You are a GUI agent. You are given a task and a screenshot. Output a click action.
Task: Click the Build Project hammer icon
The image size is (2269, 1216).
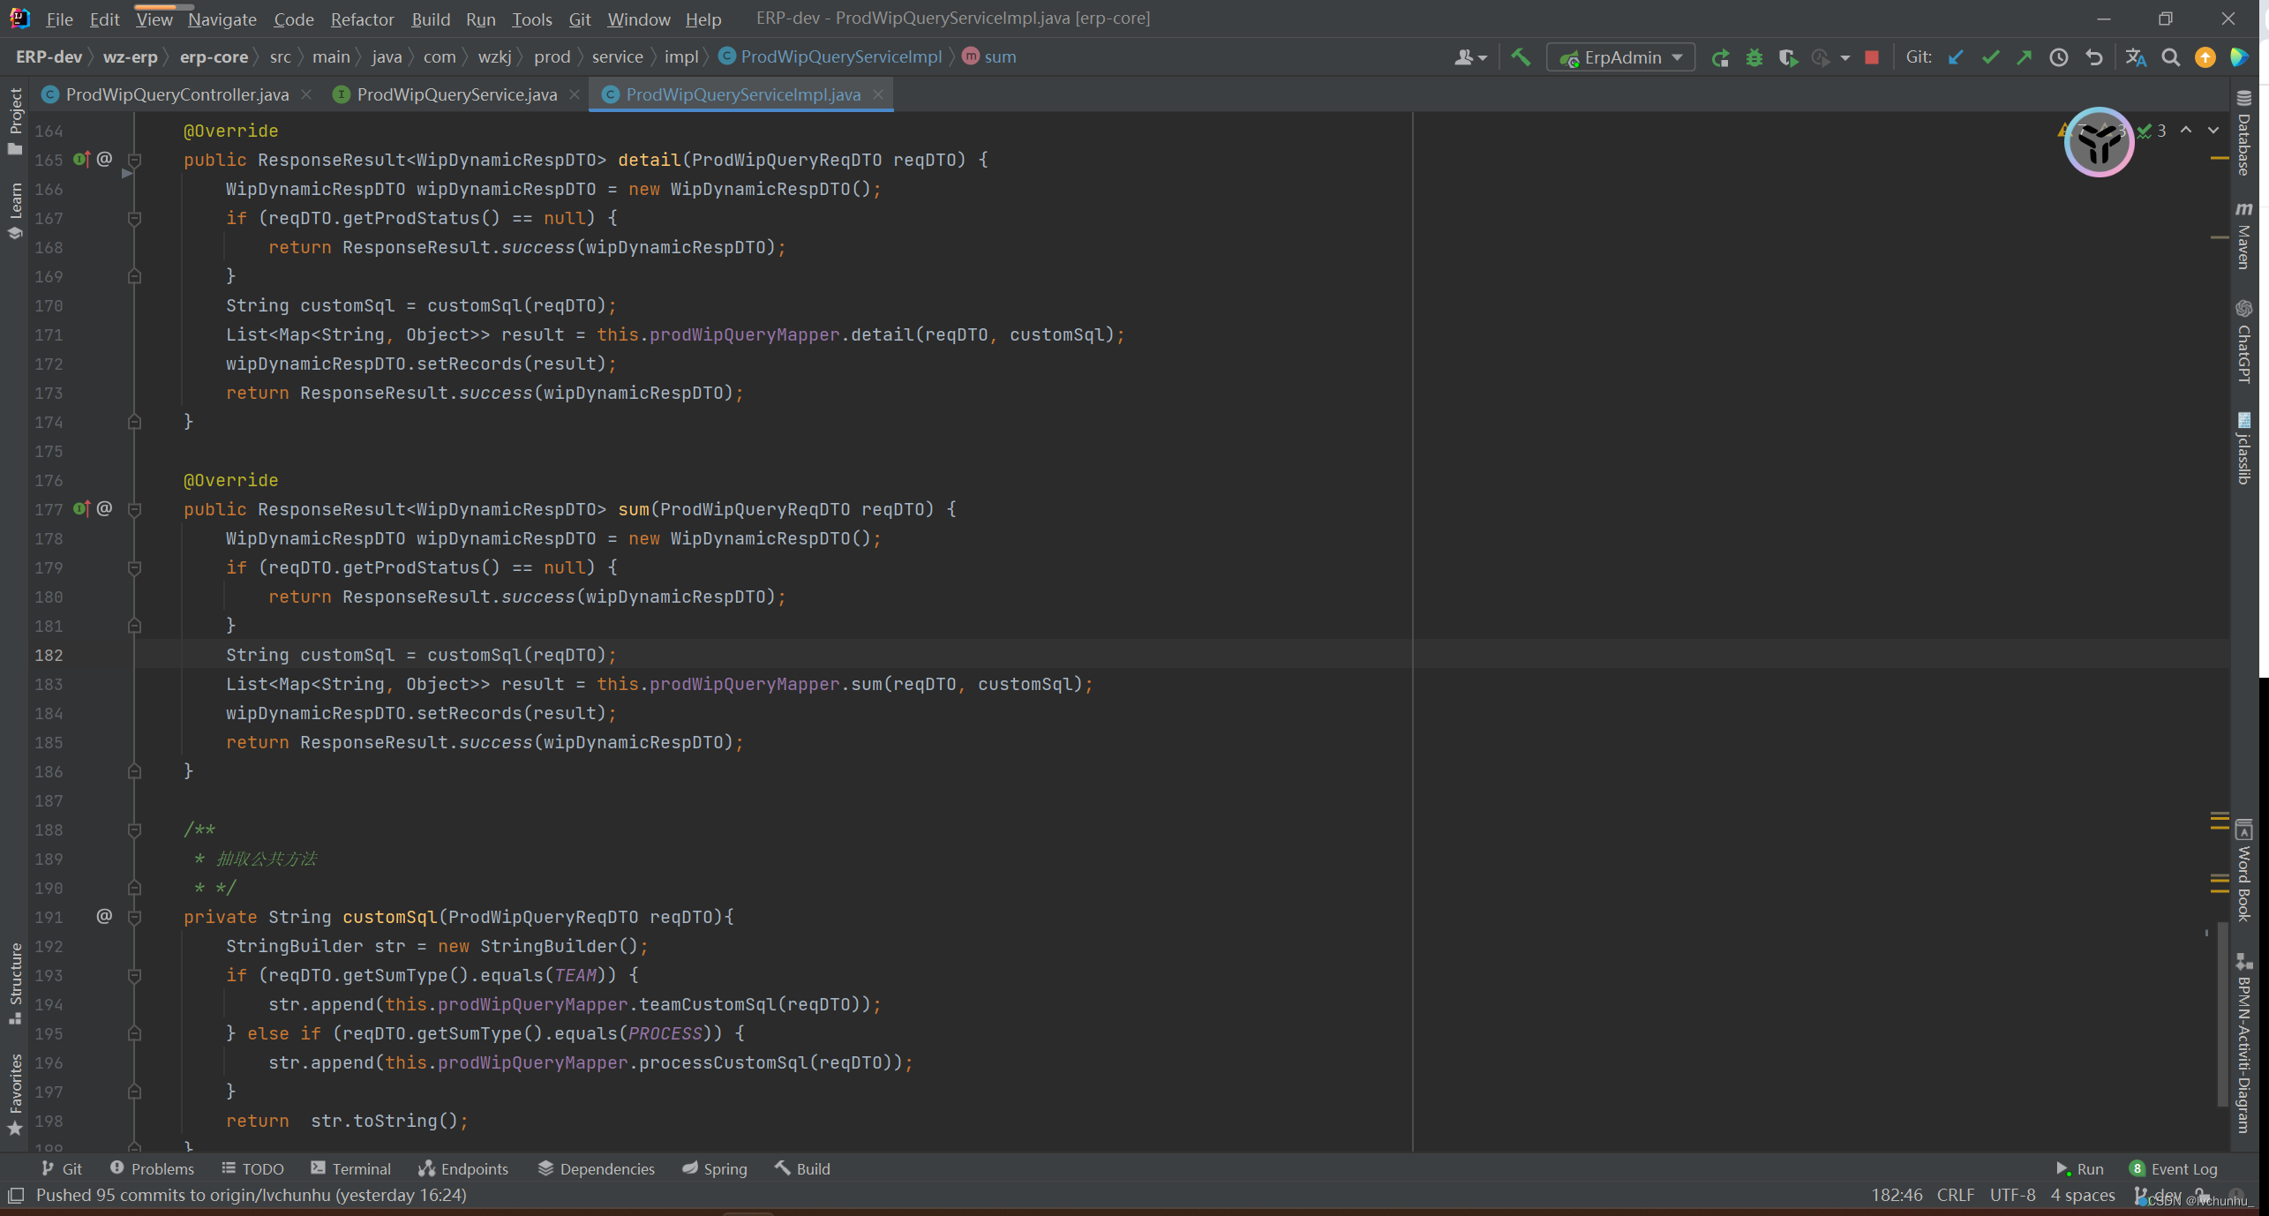[x=1521, y=57]
